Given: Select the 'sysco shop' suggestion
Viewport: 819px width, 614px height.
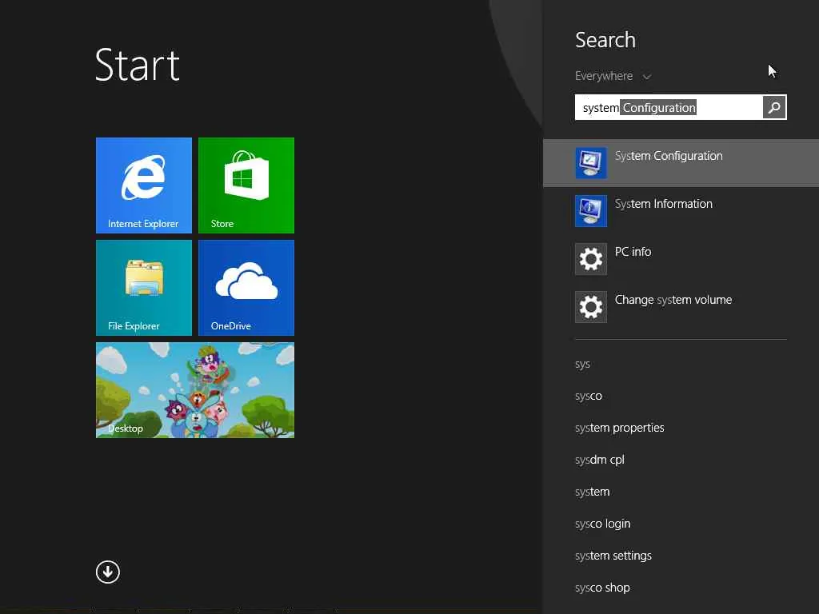Looking at the screenshot, I should pyautogui.click(x=602, y=588).
